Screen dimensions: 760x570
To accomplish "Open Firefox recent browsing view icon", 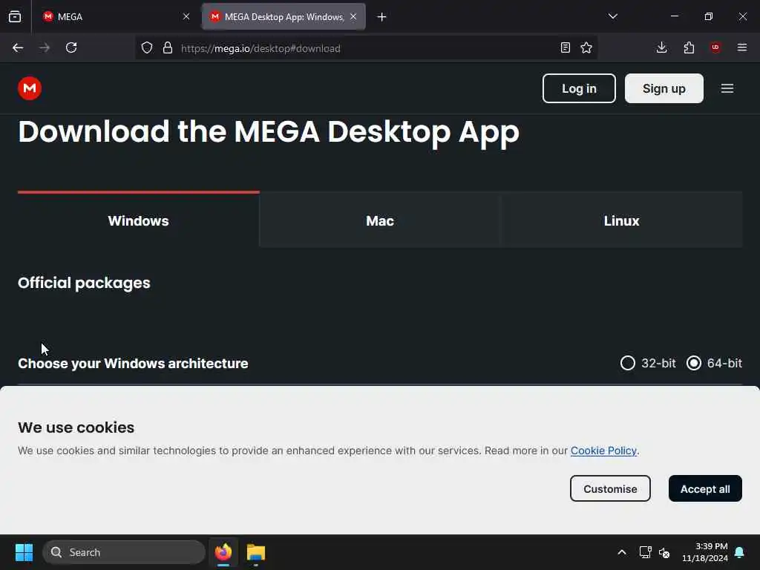I will coord(15,16).
